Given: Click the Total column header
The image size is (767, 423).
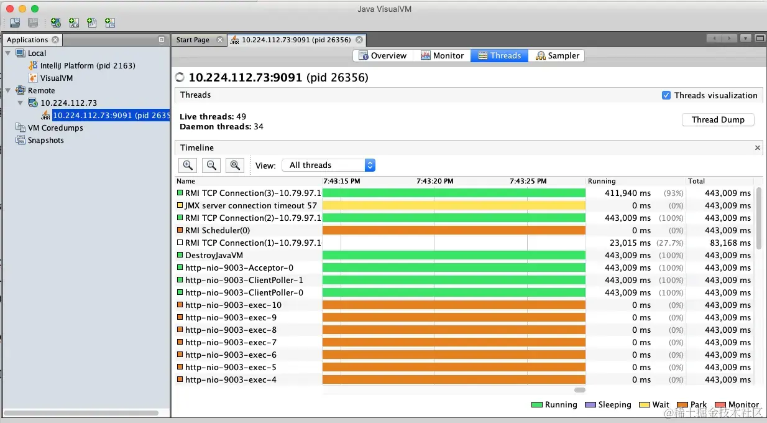Looking at the screenshot, I should point(720,181).
